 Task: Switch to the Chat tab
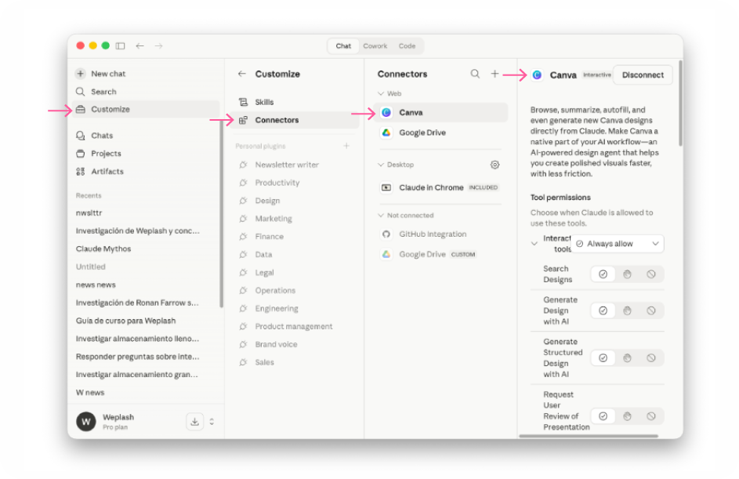(343, 46)
